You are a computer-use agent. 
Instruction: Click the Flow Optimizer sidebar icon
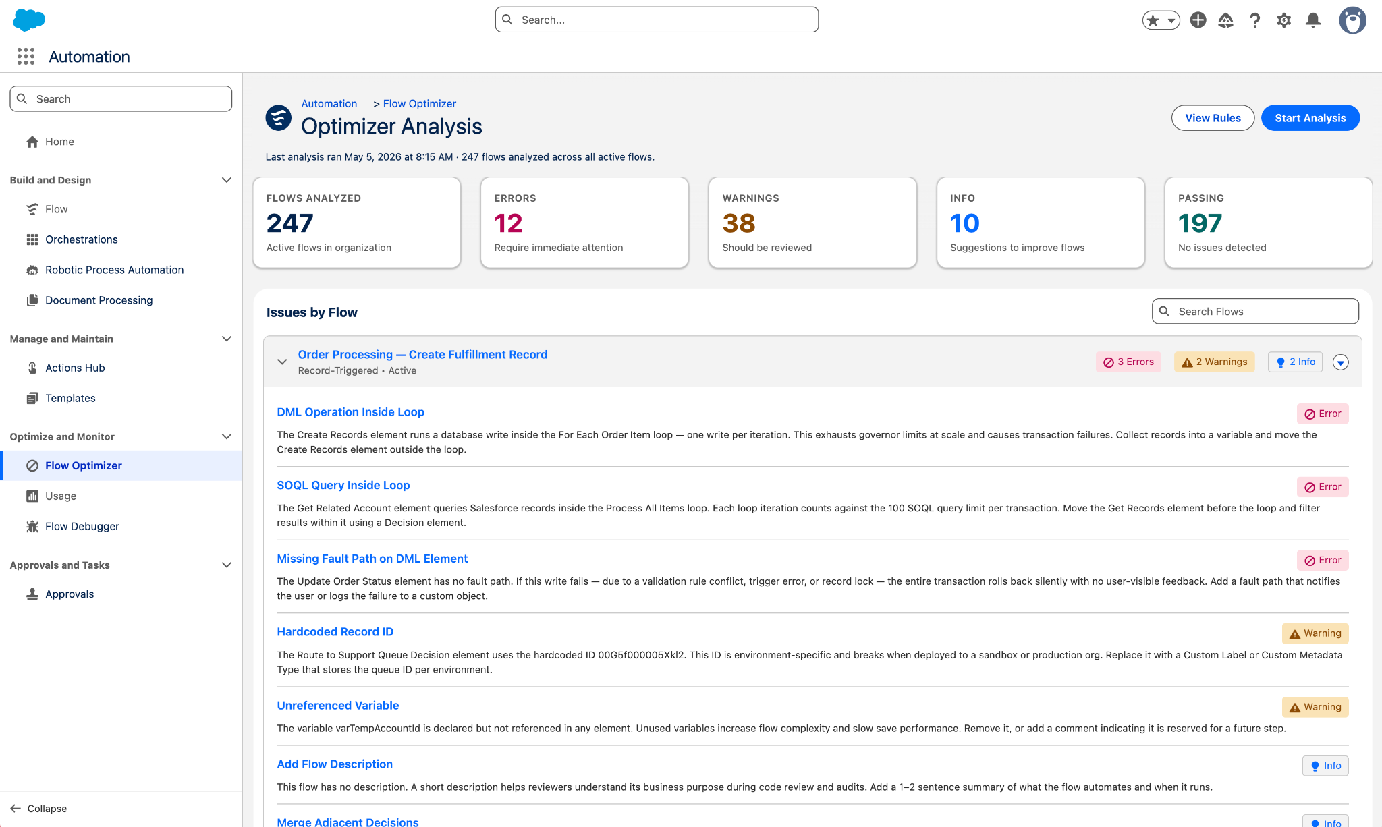(32, 465)
